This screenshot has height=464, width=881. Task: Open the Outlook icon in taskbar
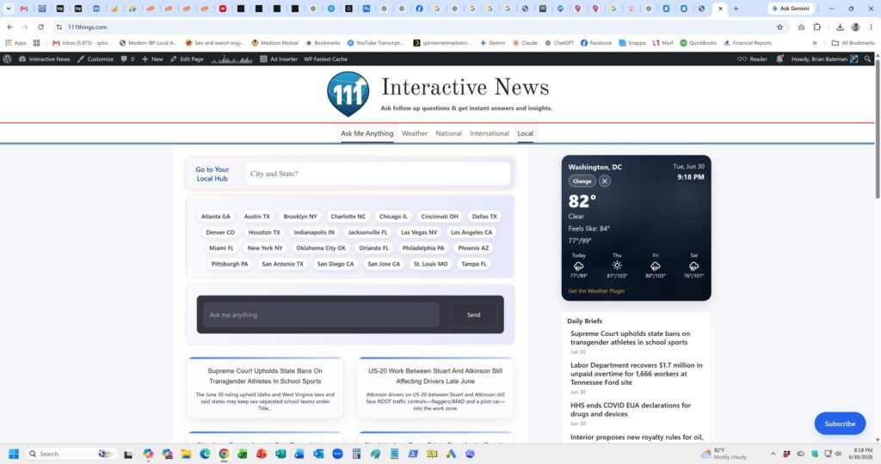coord(318,454)
